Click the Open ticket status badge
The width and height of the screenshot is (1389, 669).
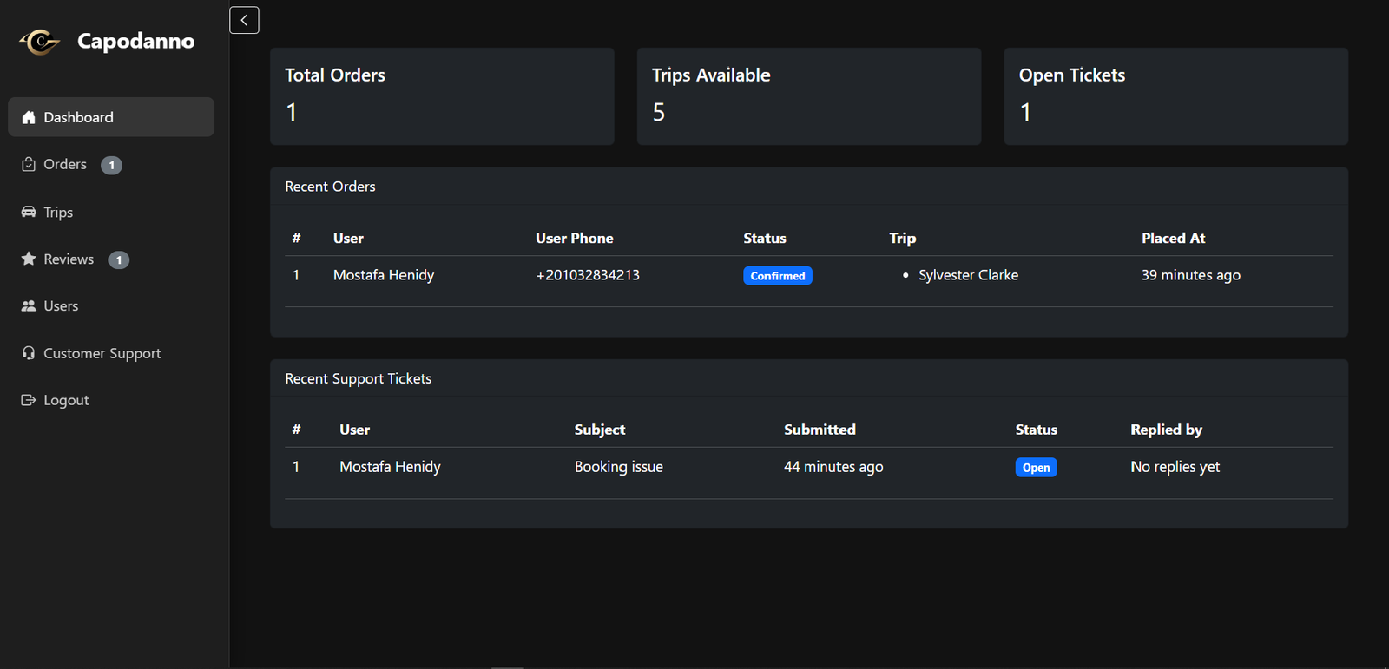tap(1036, 468)
